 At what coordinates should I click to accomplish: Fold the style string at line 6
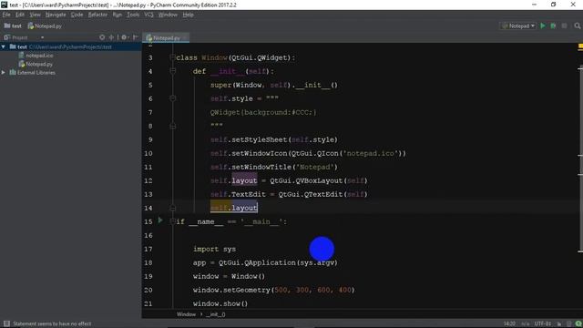(172, 98)
